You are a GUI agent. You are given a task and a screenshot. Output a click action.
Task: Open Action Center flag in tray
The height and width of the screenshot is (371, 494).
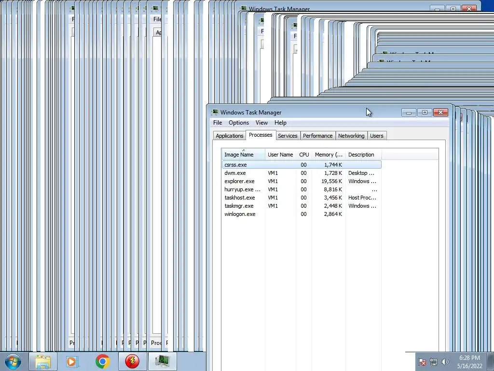point(422,362)
